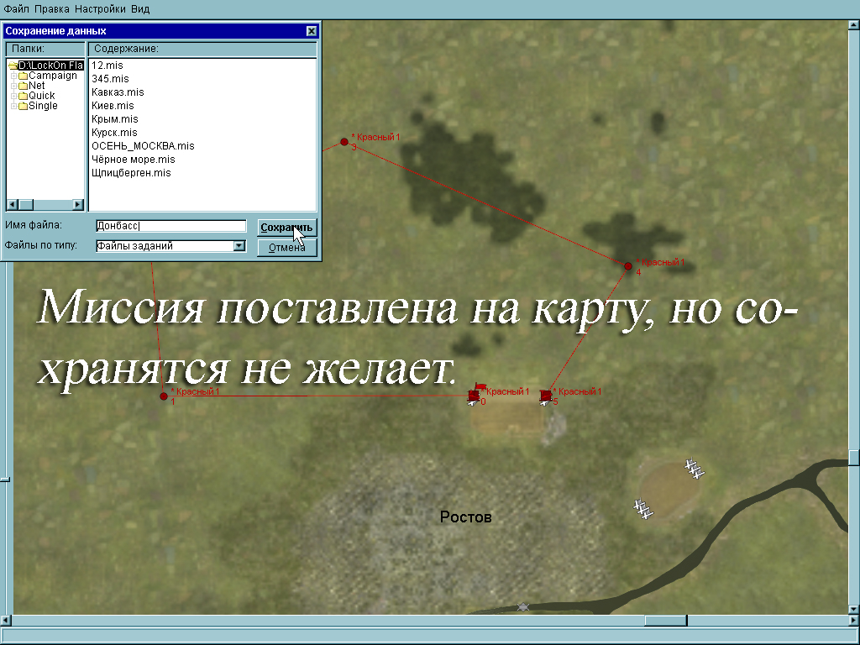
Task: Select file 12.mis
Action: pyautogui.click(x=107, y=66)
